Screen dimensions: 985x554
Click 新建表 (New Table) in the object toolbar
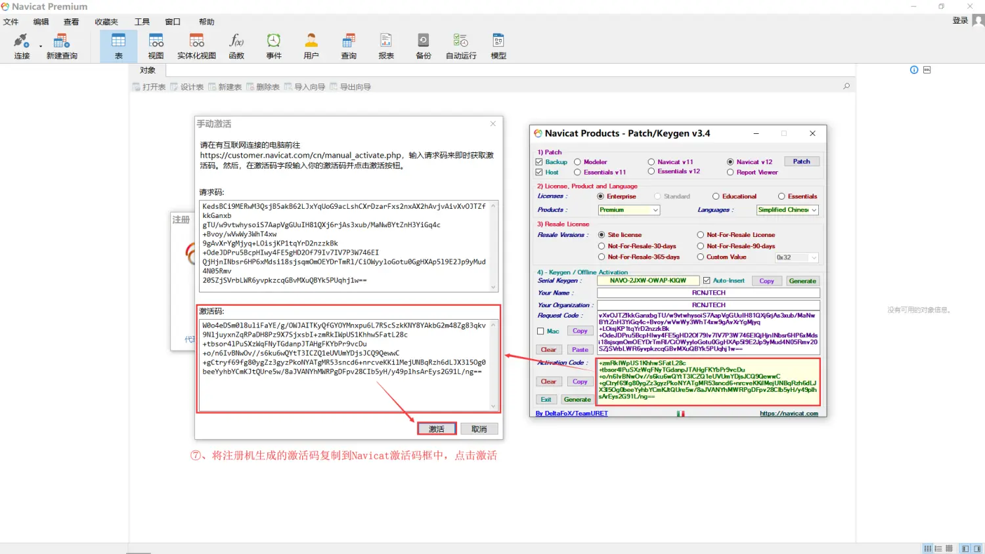click(225, 87)
